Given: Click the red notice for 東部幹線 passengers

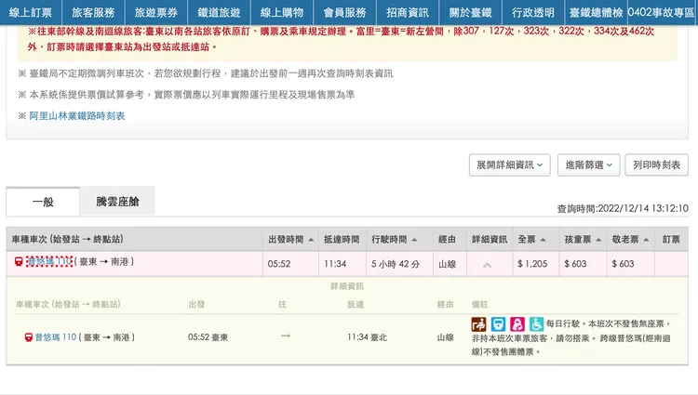Looking at the screenshot, I should 341,39.
